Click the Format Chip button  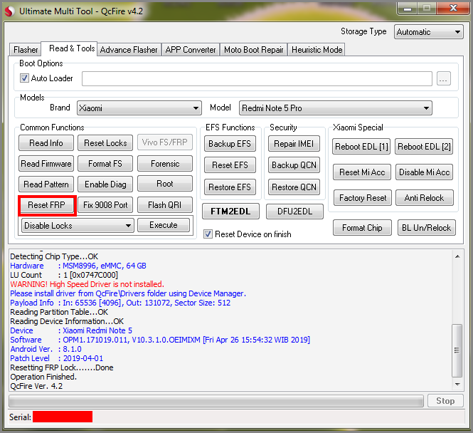click(x=362, y=228)
